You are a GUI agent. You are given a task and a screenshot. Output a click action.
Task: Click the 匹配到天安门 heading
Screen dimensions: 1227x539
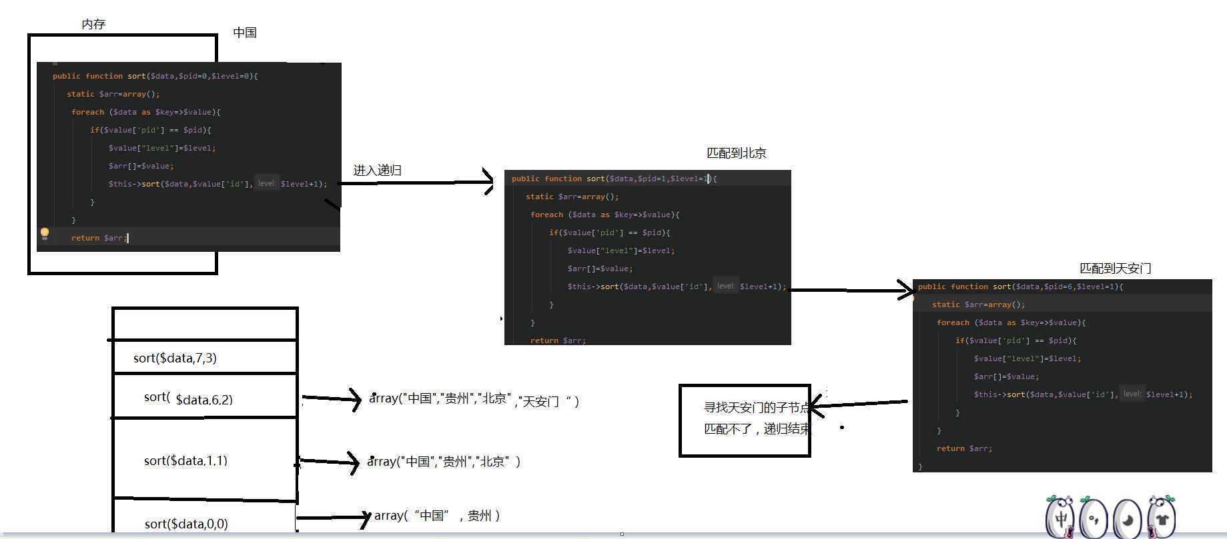(1116, 269)
